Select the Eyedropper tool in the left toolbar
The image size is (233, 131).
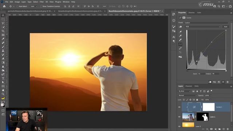pyautogui.click(x=3, y=39)
